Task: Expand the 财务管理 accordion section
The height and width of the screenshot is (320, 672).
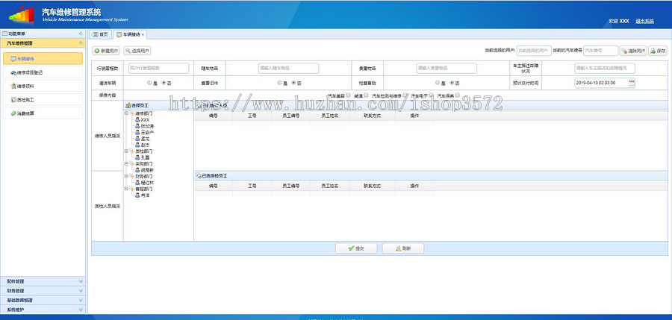Action: point(81,291)
